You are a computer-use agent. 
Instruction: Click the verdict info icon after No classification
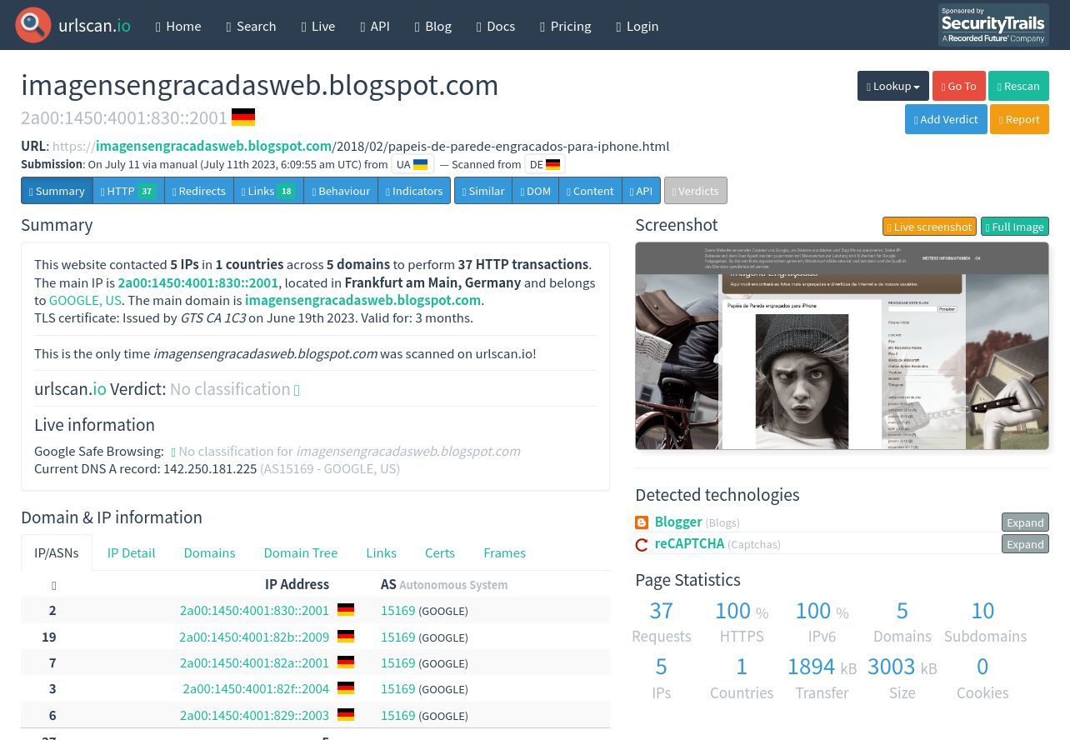coord(297,390)
